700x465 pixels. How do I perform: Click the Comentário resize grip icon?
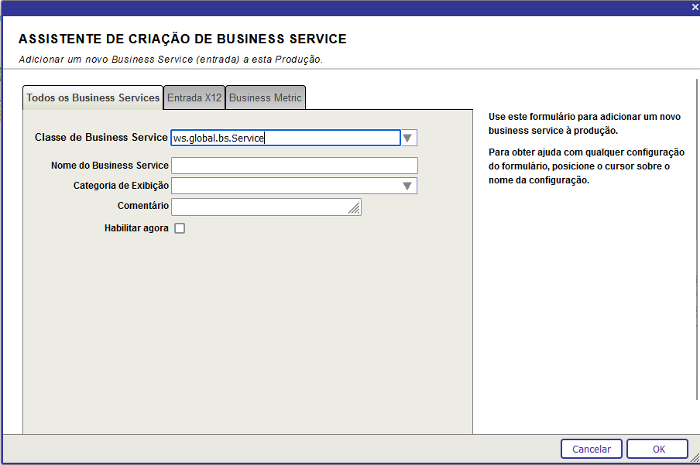(x=354, y=208)
